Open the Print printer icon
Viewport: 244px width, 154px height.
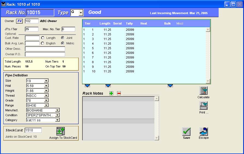click(204, 106)
